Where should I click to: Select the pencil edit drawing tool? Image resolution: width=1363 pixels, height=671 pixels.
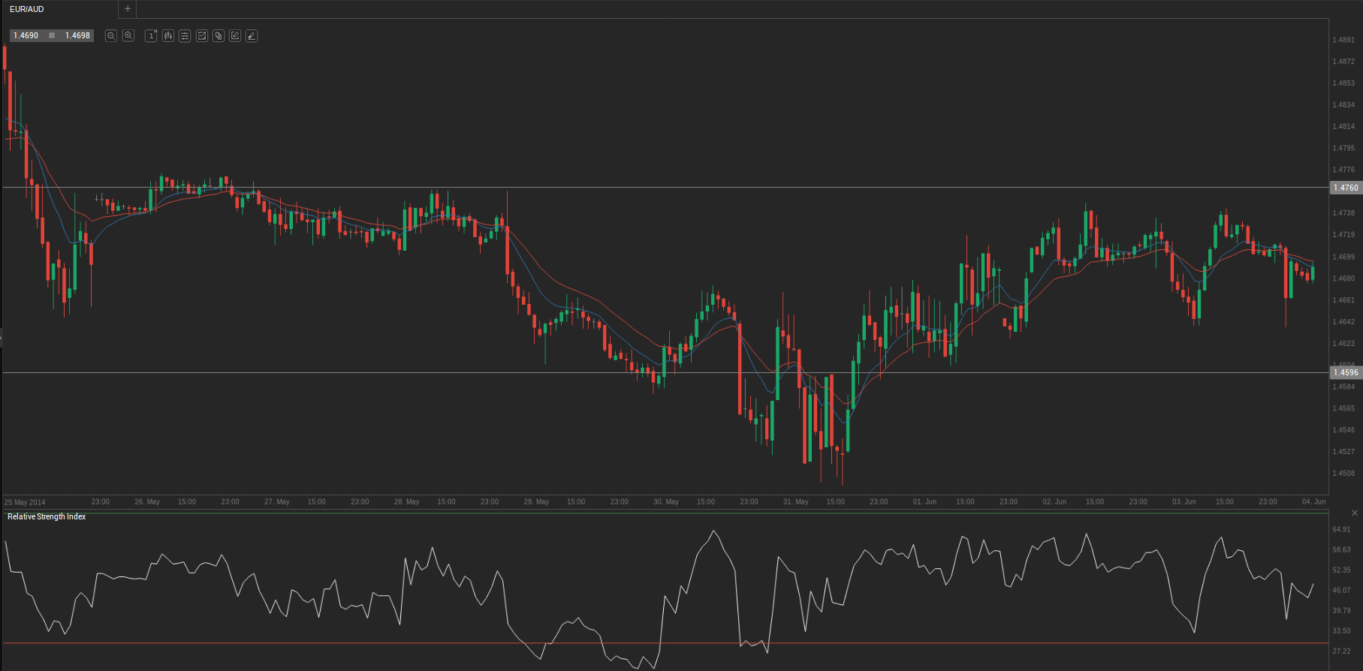[235, 36]
